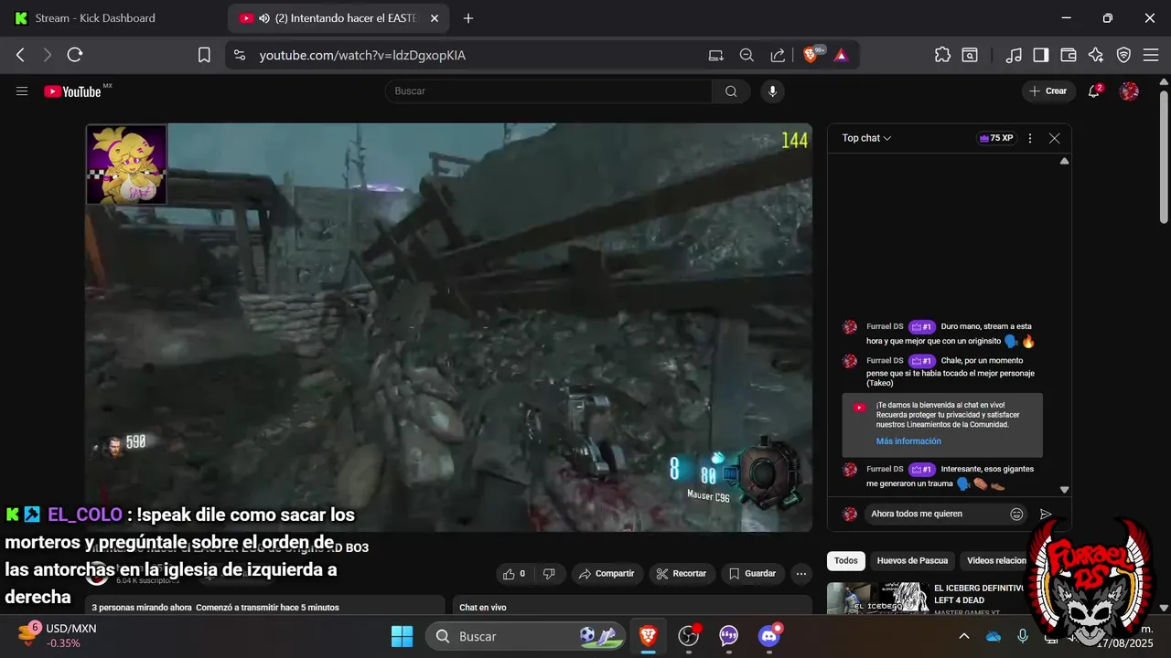1171x658 pixels.
Task: Open the purple chat app in taskbar
Action: coord(729,636)
